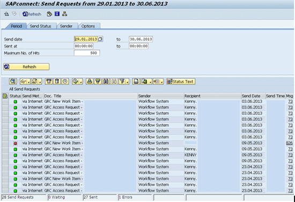
Task: Click the hierarchy nodes icon in top toolbar
Action: pyautogui.click(x=64, y=14)
